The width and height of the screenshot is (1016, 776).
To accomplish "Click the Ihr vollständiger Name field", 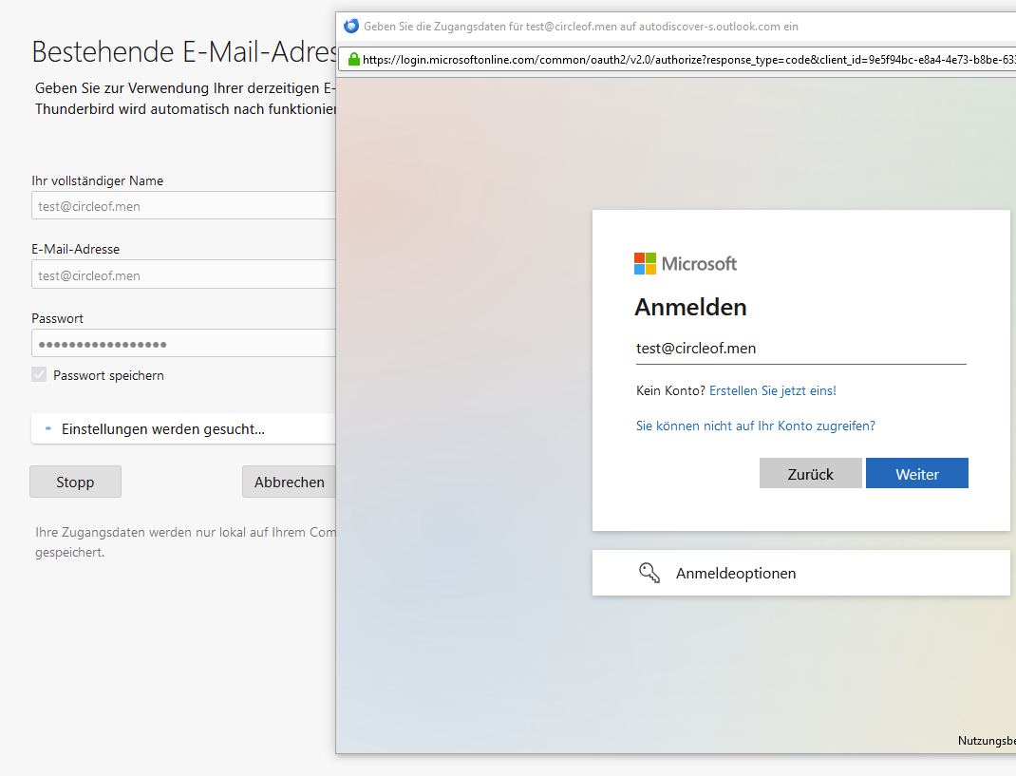I will [183, 205].
